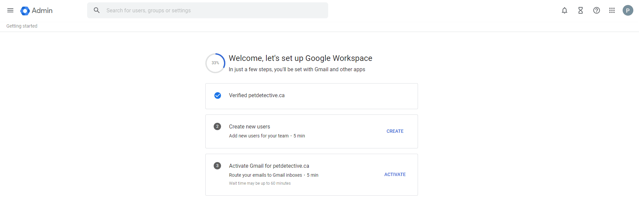This screenshot has width=639, height=197.
Task: Open the notifications bell
Action: 564,10
